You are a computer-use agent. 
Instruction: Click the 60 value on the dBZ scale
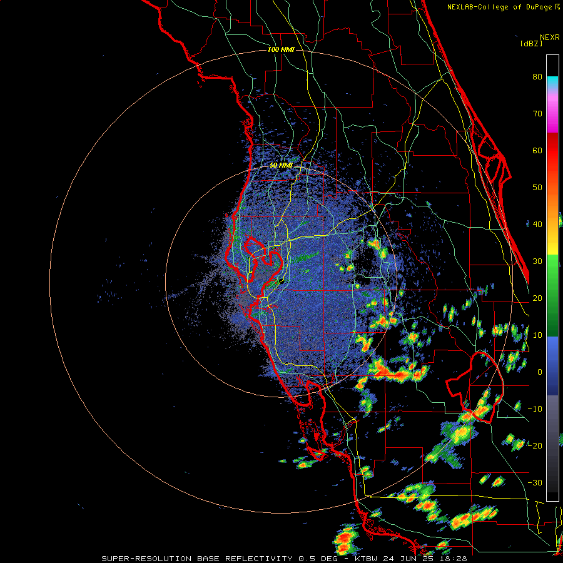pos(537,151)
